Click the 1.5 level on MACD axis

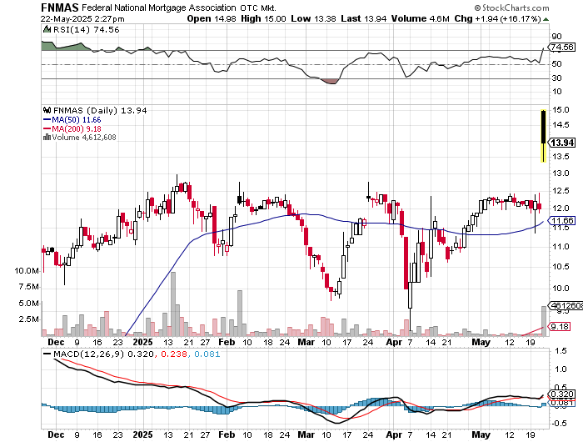(x=561, y=351)
